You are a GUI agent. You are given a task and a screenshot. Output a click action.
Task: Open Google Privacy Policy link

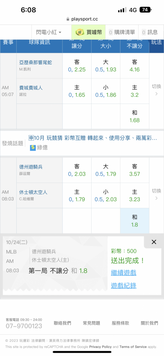point(100,347)
